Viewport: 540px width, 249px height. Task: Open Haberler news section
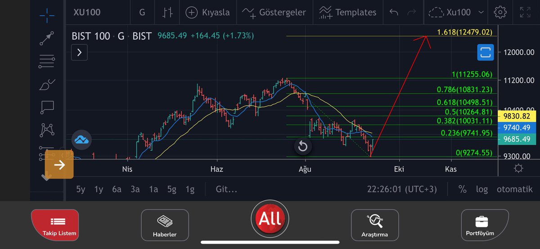point(165,225)
